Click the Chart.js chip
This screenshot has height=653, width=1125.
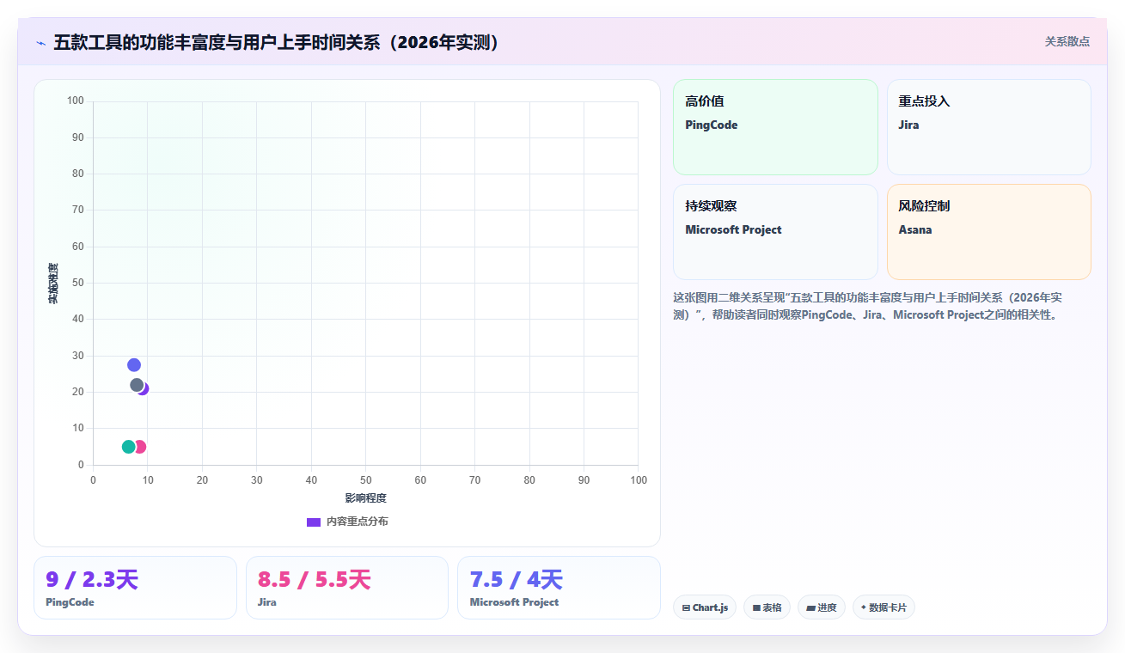tap(705, 607)
